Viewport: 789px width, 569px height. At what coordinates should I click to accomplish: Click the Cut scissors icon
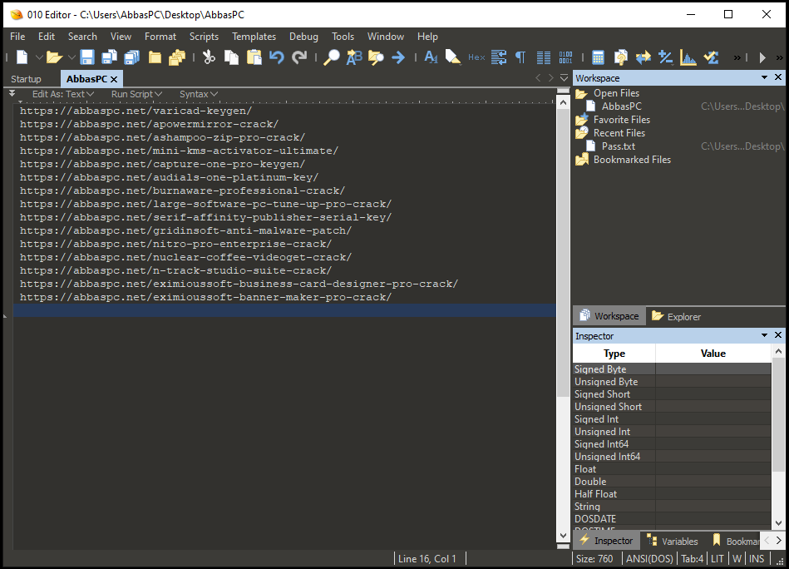click(x=209, y=57)
